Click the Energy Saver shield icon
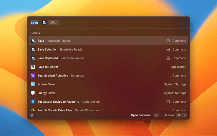 point(33,93)
